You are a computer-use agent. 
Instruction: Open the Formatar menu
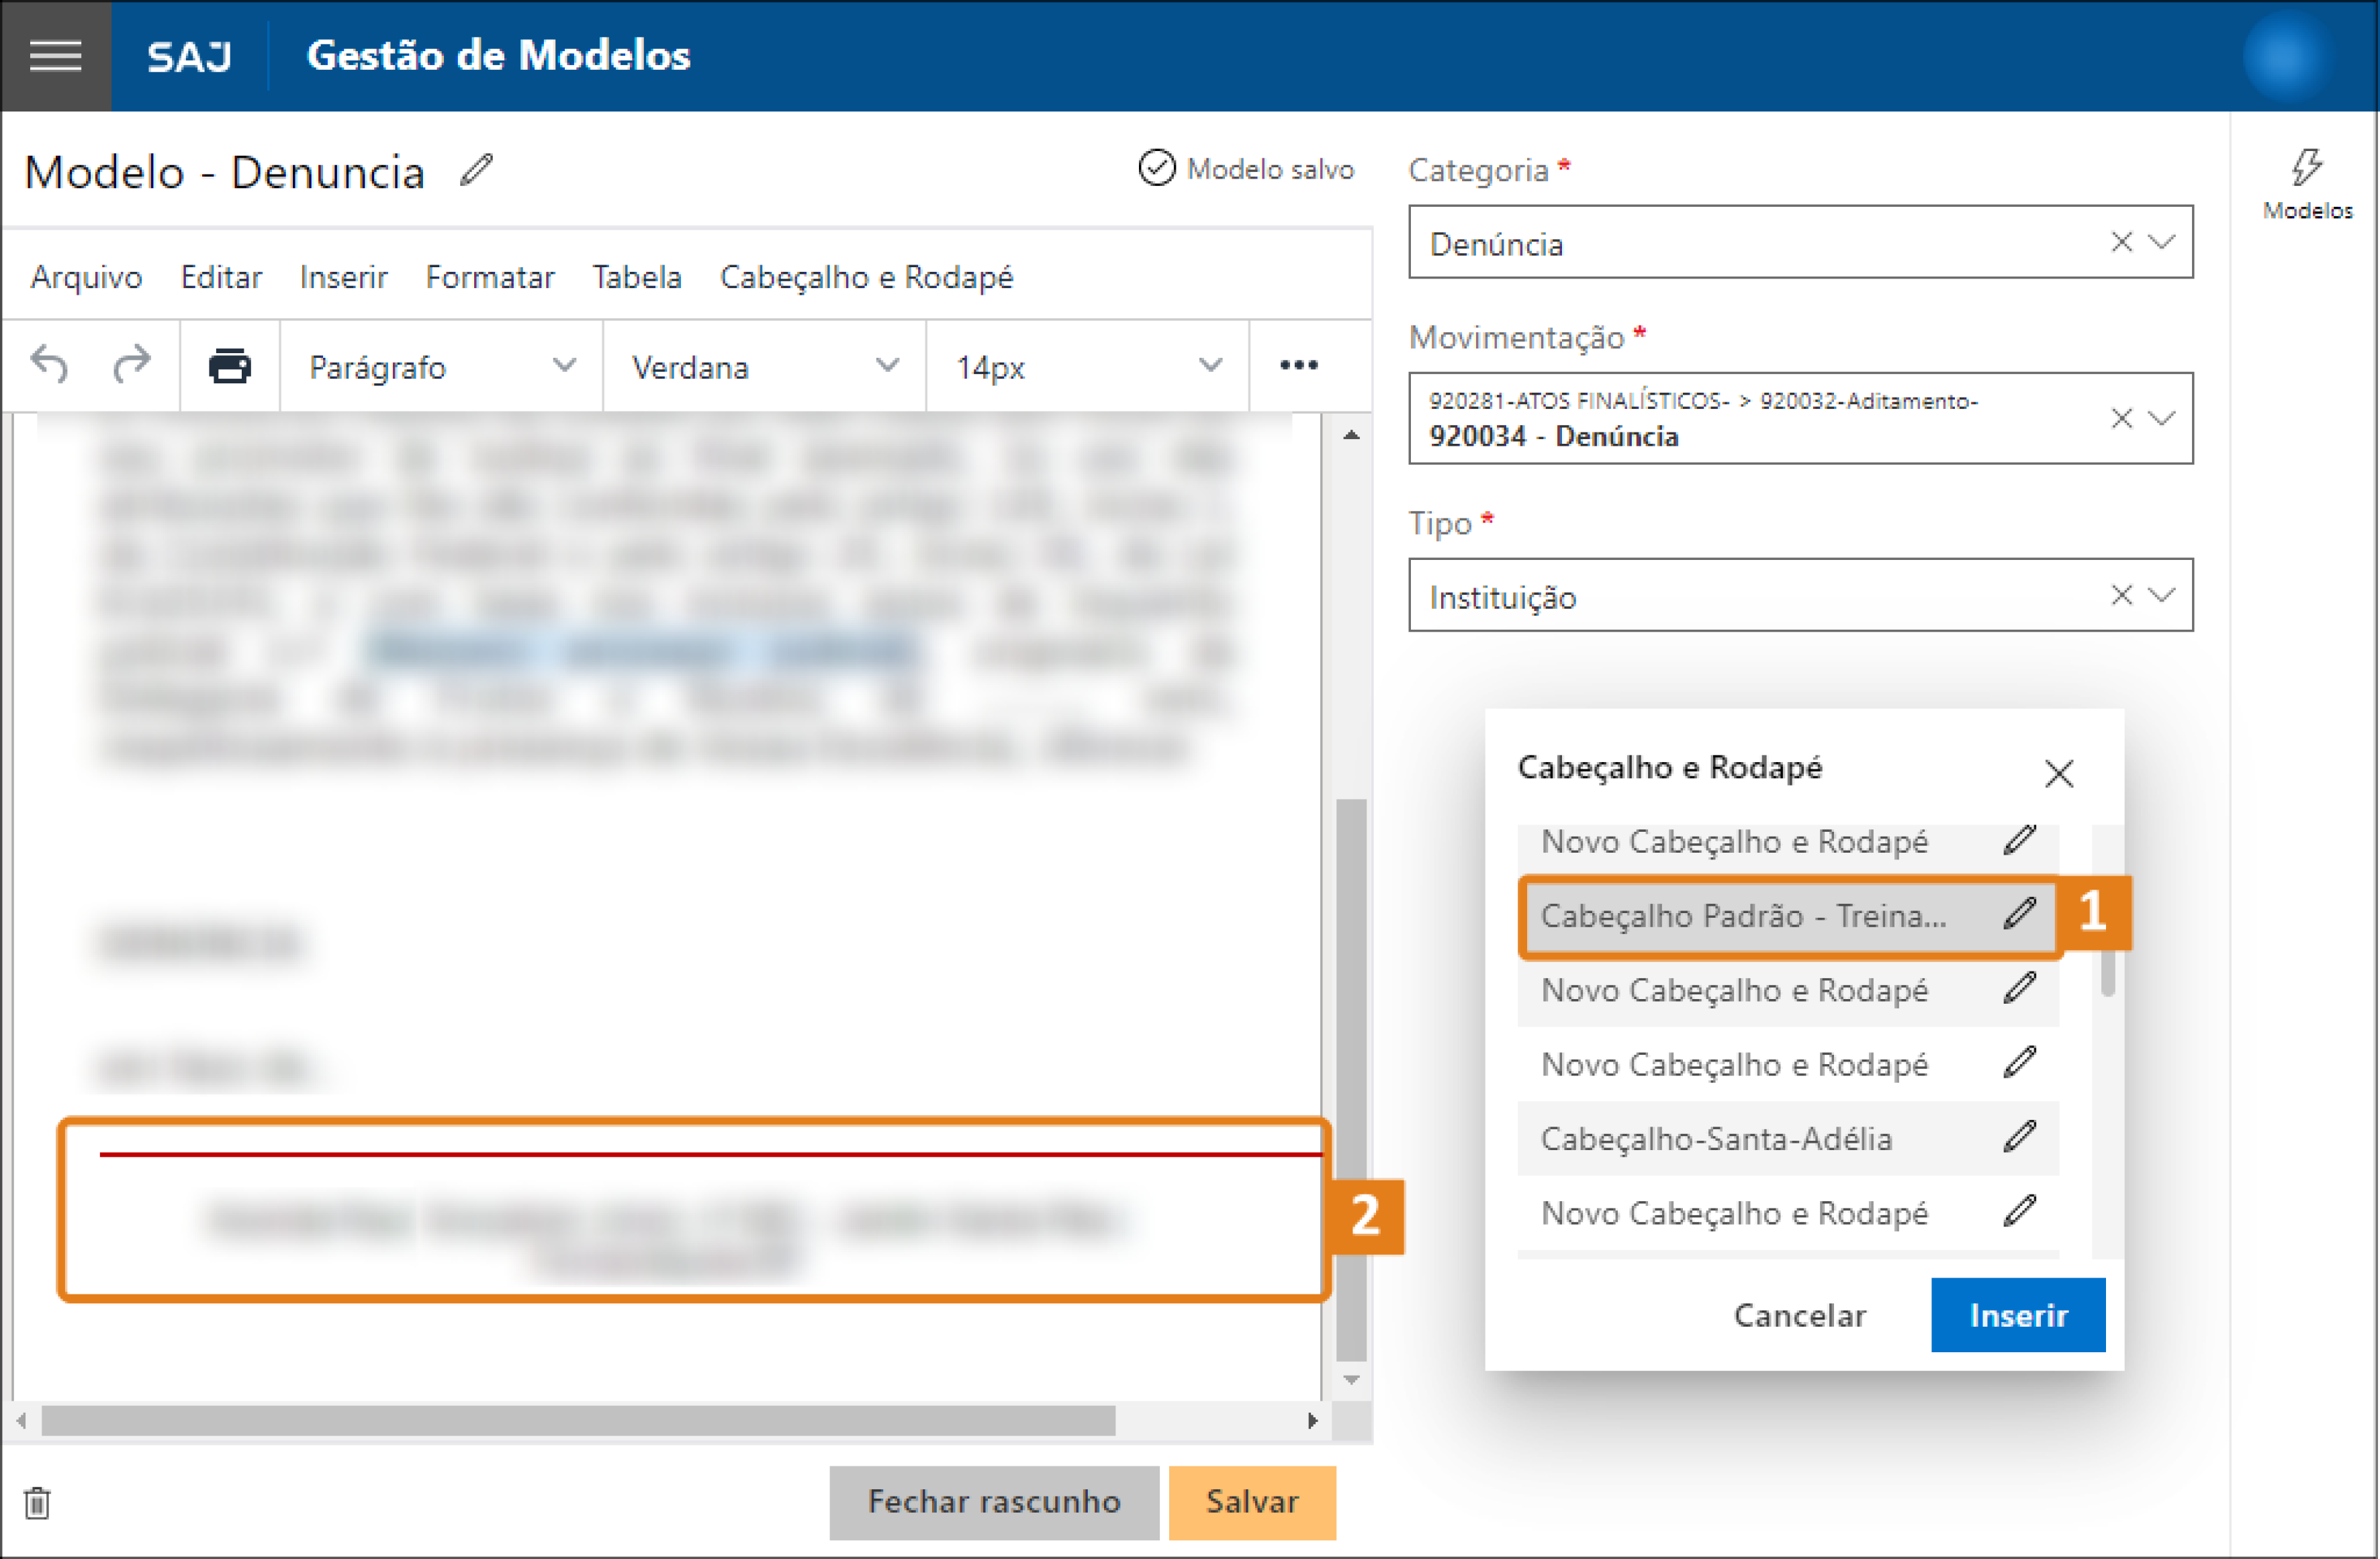coord(490,277)
